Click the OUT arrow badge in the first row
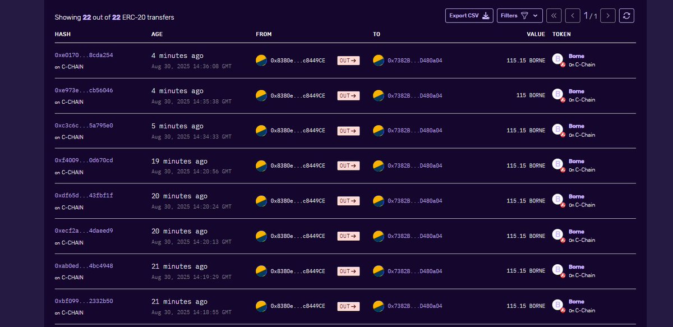The width and height of the screenshot is (673, 327). [x=348, y=60]
